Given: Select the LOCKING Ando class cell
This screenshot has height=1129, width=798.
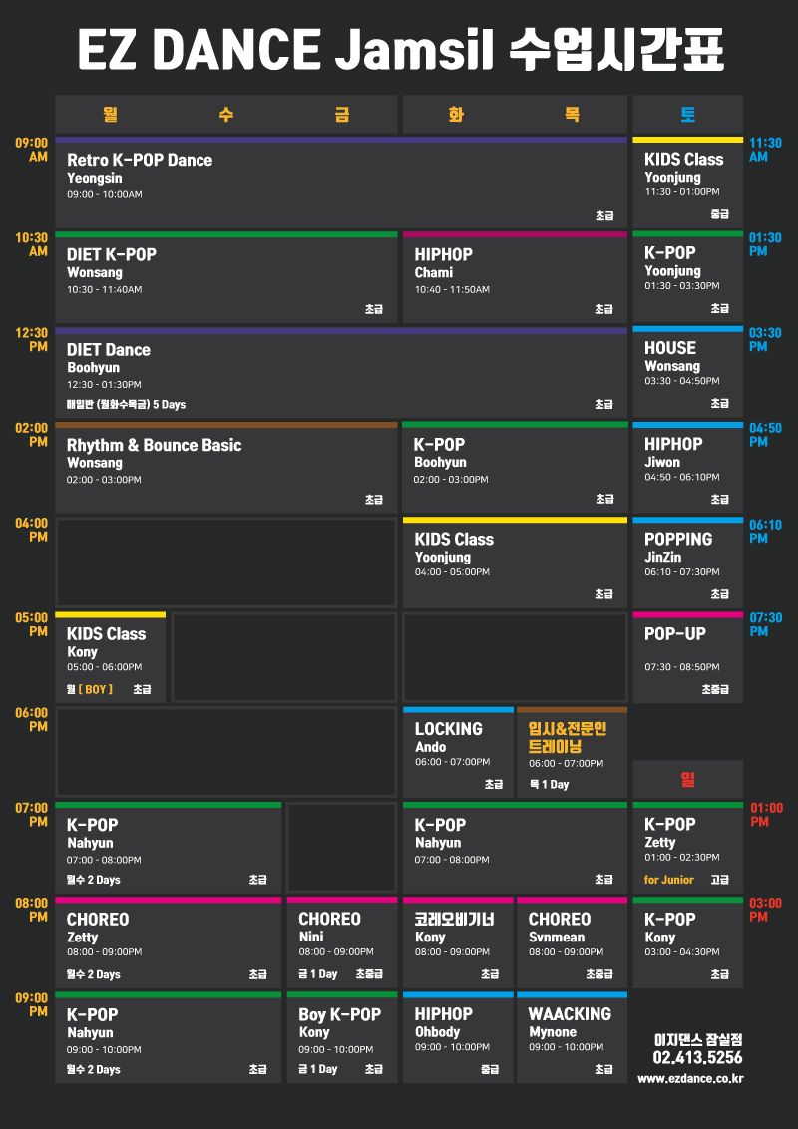Looking at the screenshot, I should pos(458,752).
